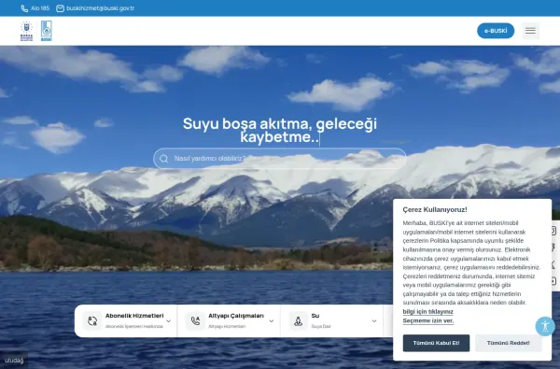Viewport: 560px width, 369px height.
Task: Click the 'Altyapı Hizmetleri' subtitle text
Action: (x=227, y=326)
